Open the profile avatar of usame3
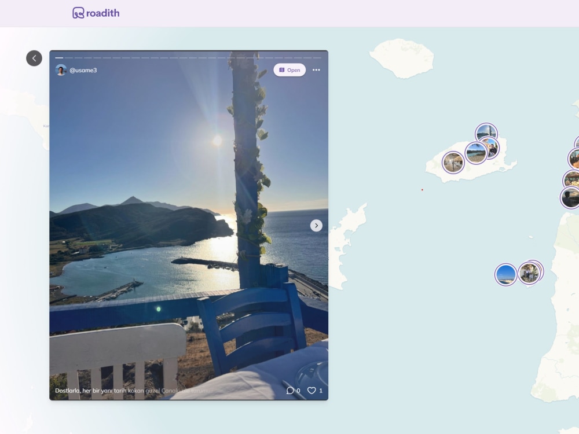Viewport: 579px width, 434px height. tap(61, 70)
